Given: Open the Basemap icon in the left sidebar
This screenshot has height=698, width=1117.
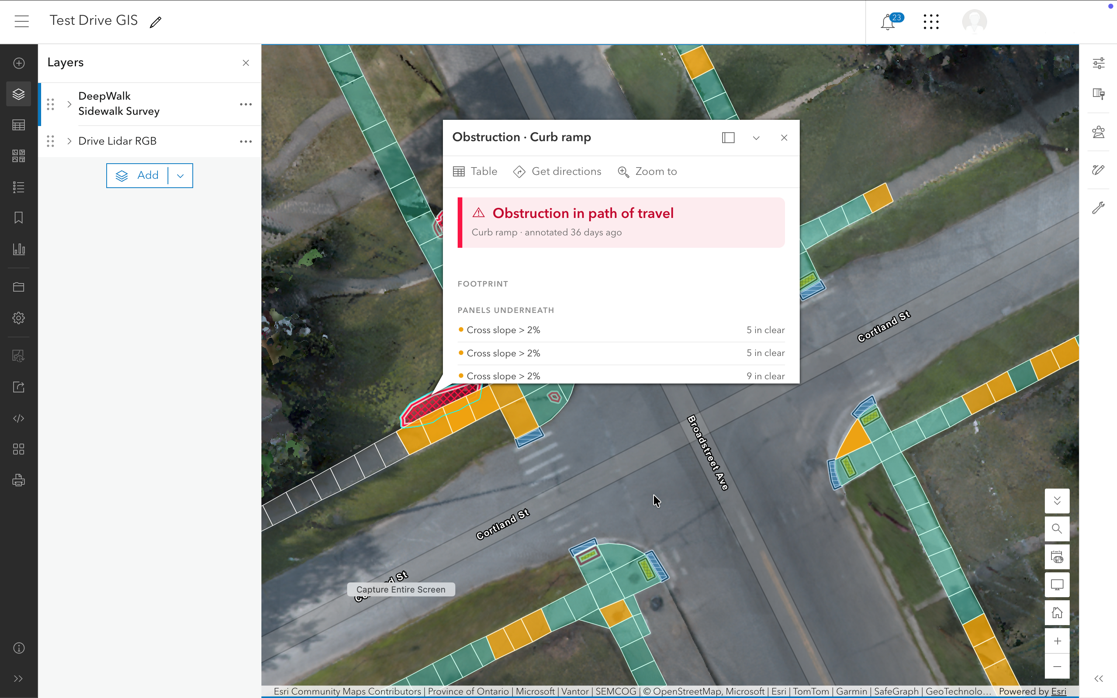Looking at the screenshot, I should [19, 156].
